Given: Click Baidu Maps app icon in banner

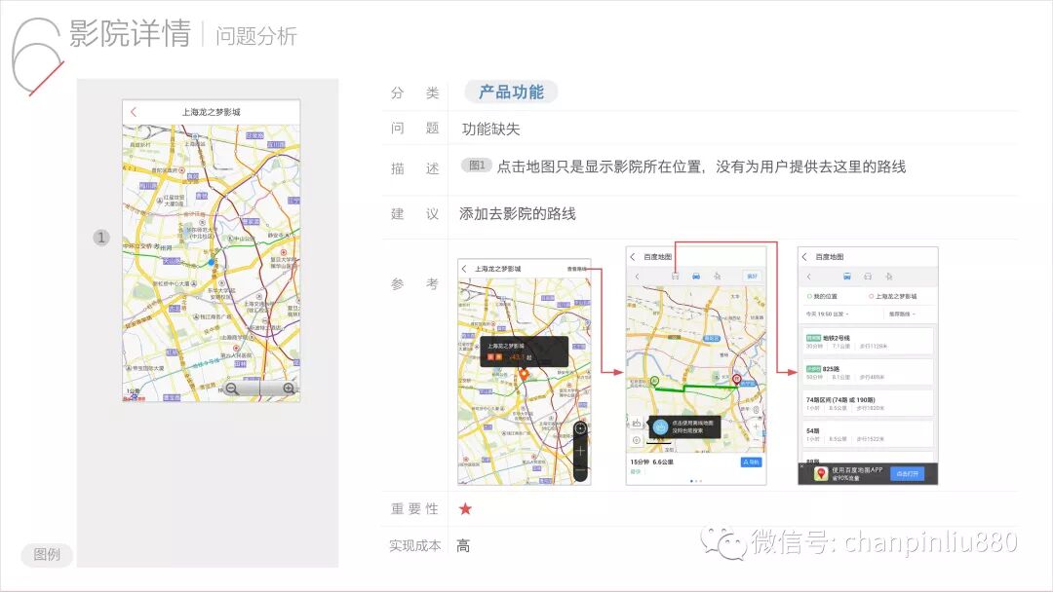Looking at the screenshot, I should (821, 474).
